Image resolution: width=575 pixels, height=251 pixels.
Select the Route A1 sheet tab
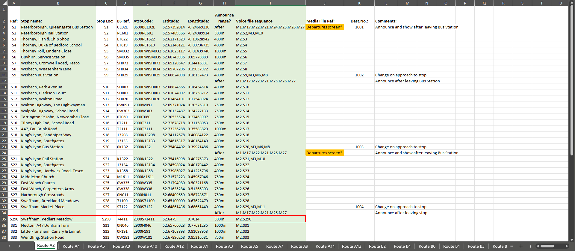point(199,246)
